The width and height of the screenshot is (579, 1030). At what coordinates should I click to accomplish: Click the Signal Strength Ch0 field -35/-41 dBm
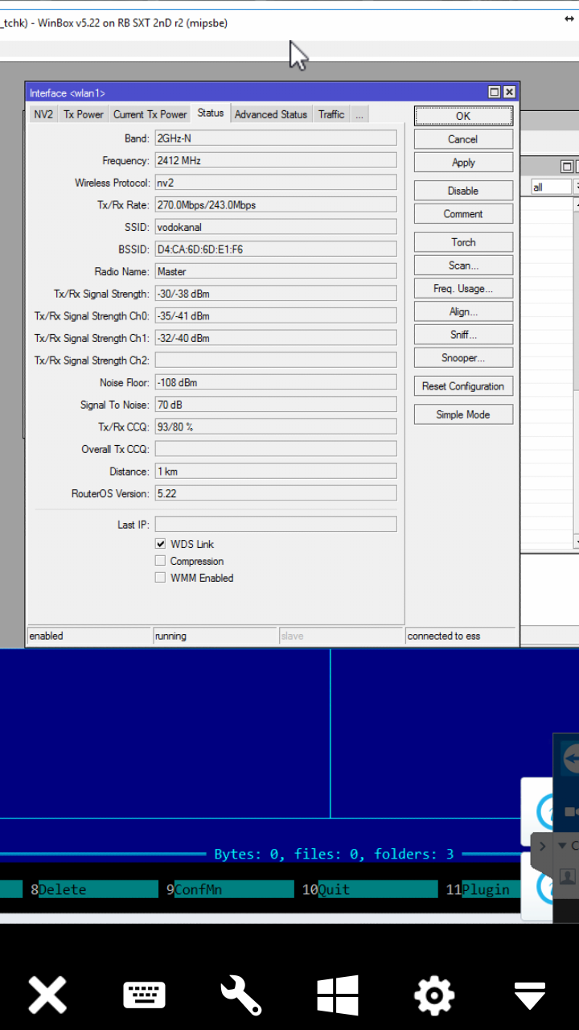pos(276,315)
